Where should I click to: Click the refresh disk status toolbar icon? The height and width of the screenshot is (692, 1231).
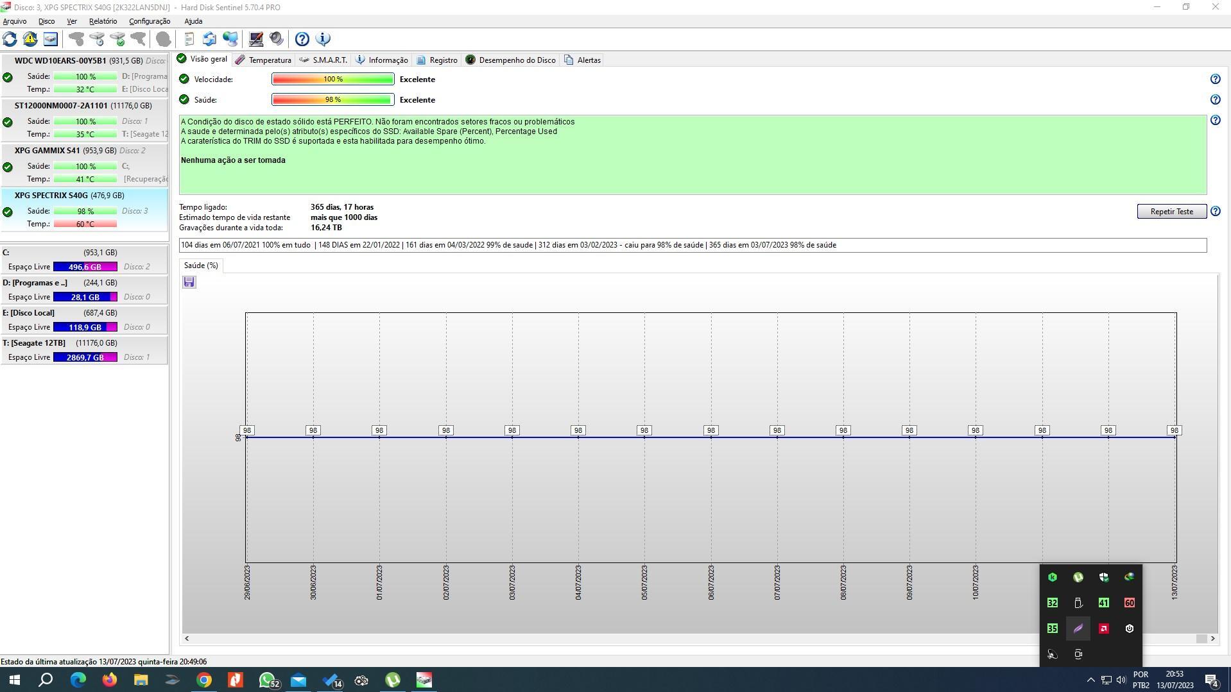(10, 39)
